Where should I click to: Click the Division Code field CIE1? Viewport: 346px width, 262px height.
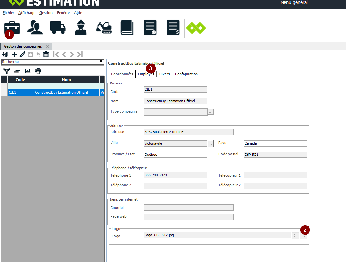click(x=175, y=89)
